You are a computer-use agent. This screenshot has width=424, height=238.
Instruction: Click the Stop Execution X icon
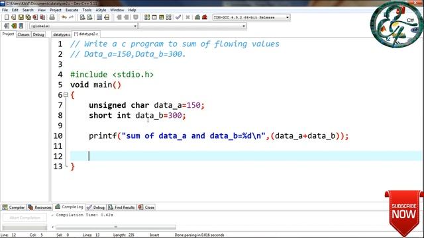tap(187, 17)
